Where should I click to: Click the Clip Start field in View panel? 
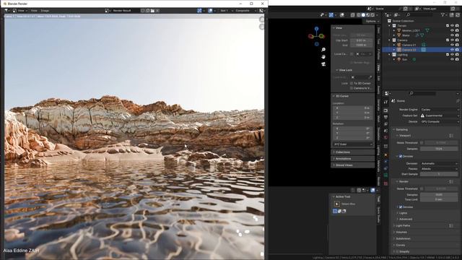point(361,40)
